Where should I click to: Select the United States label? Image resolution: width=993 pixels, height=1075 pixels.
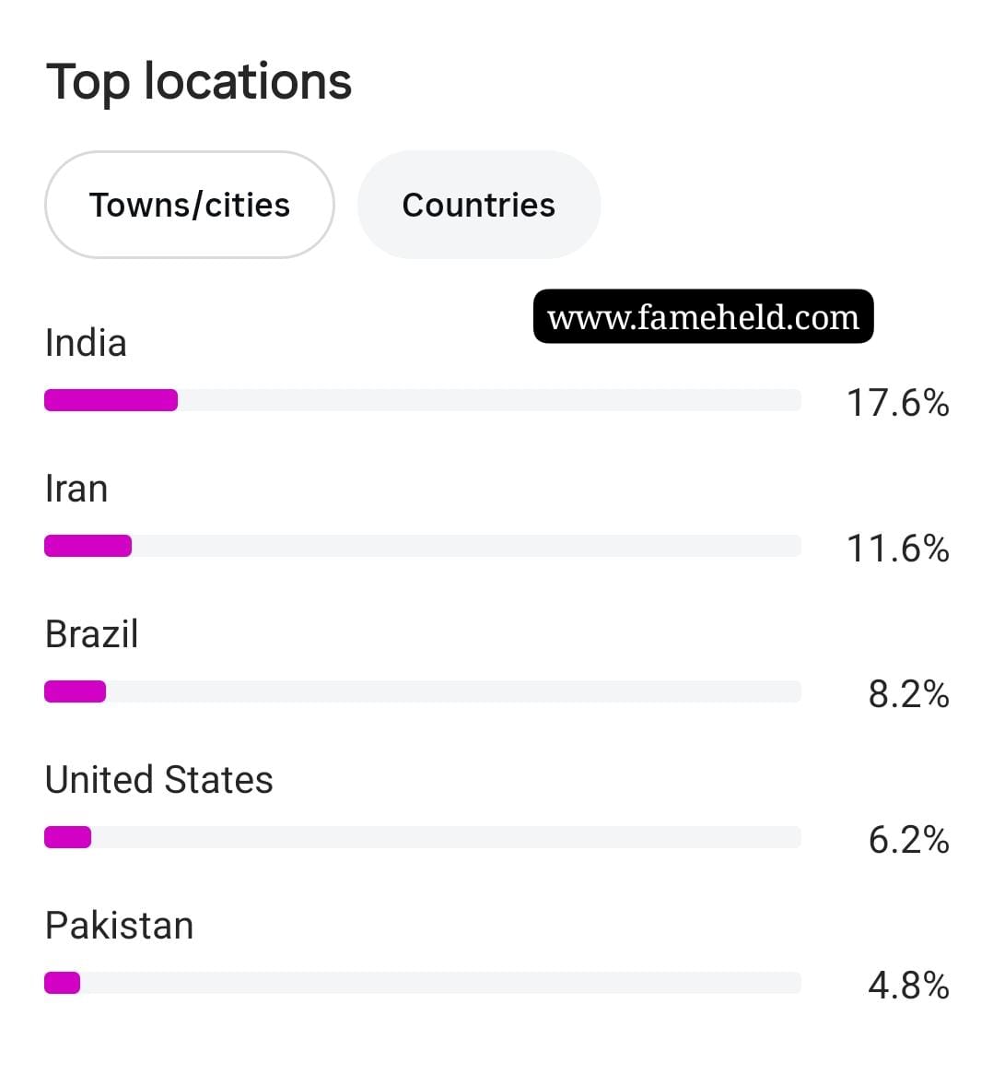158,780
